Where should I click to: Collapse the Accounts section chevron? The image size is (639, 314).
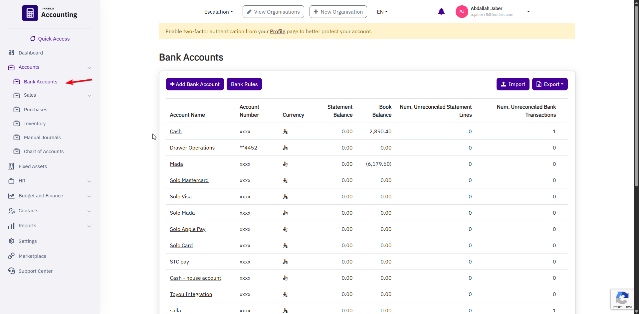pos(89,67)
